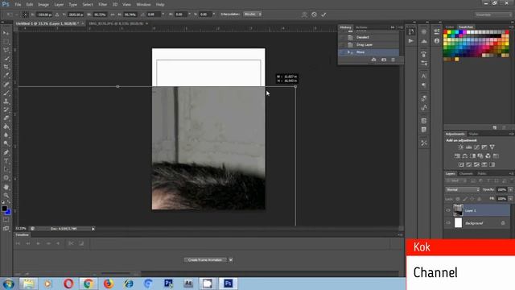Click the Create Frame Animation button
Image resolution: width=515 pixels, height=290 pixels.
pyautogui.click(x=205, y=260)
